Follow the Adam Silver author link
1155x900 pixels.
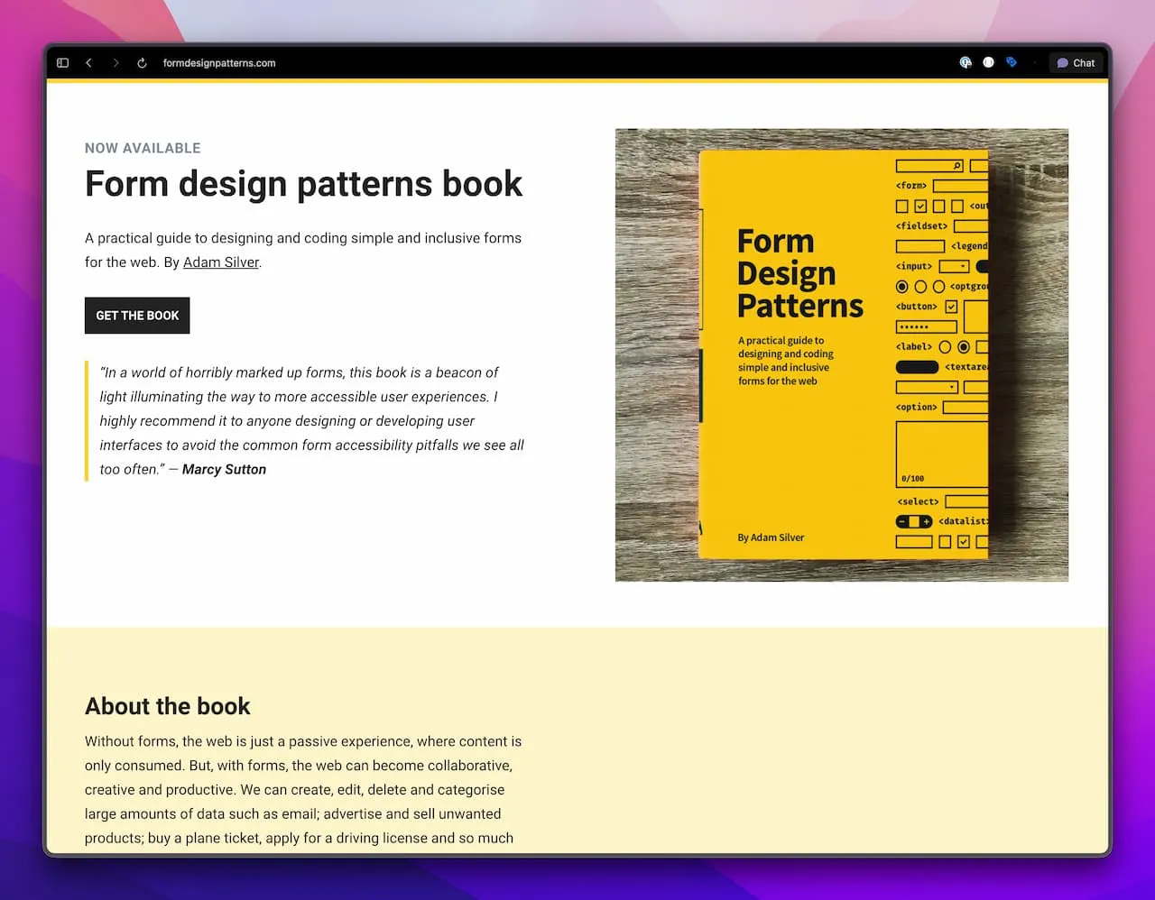[x=220, y=262]
